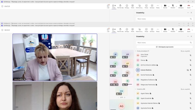195x110 pixels.
Task: Open Kamera dropdown arrow in the 03:47:29 window
Action: click(x=169, y=6)
